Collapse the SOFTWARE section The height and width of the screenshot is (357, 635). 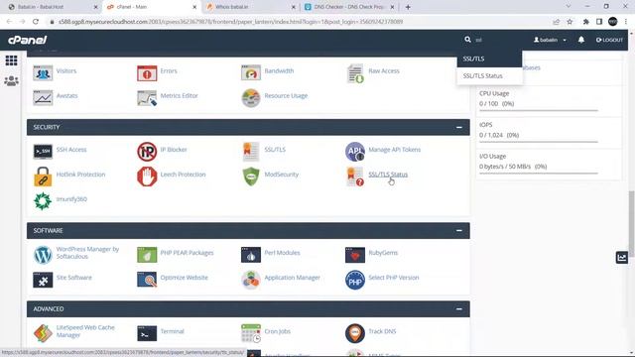click(x=458, y=230)
